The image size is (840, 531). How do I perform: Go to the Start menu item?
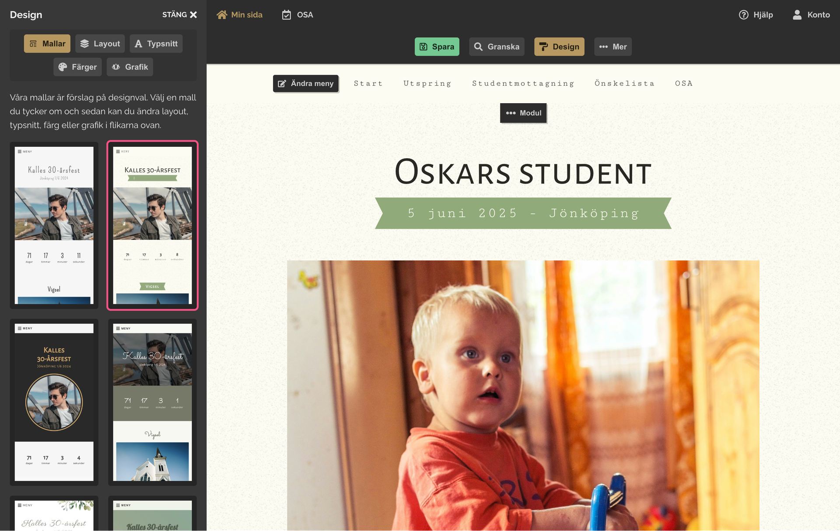(x=368, y=83)
